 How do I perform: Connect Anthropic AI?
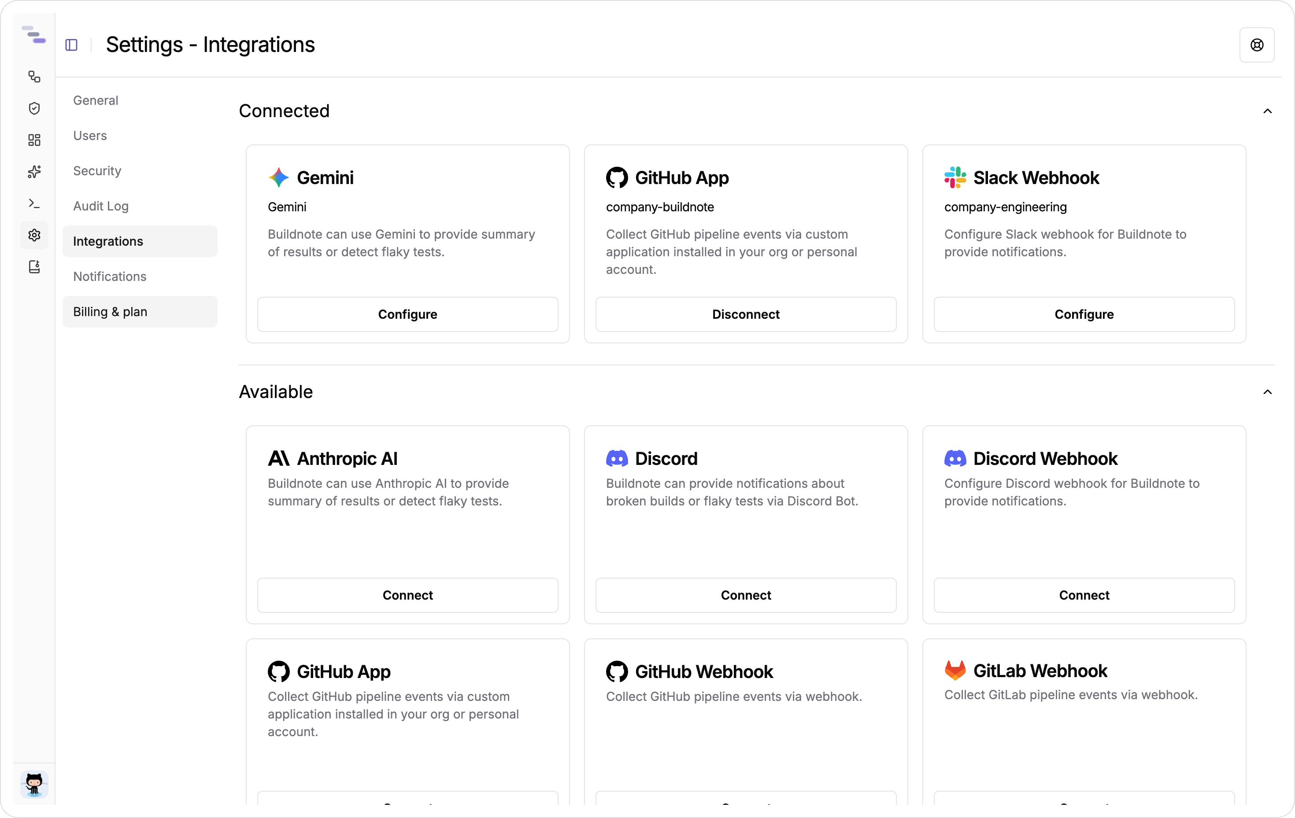[x=407, y=596]
